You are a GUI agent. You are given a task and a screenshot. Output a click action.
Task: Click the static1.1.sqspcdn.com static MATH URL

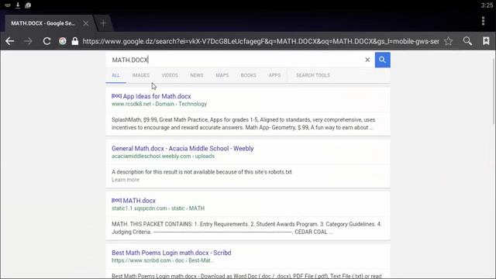point(158,208)
